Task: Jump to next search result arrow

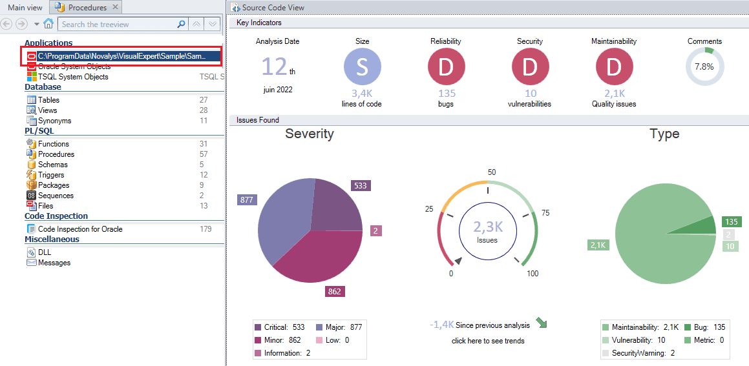Action: [213, 24]
